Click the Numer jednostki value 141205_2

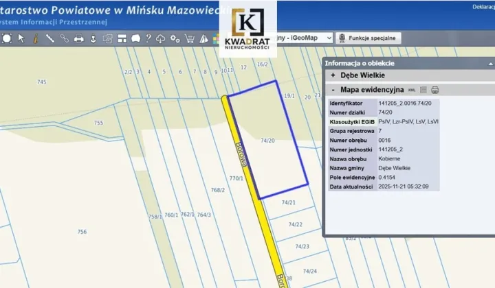pyautogui.click(x=390, y=149)
